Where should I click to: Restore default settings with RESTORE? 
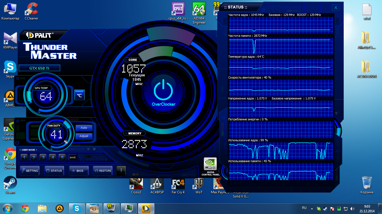pos(103,171)
